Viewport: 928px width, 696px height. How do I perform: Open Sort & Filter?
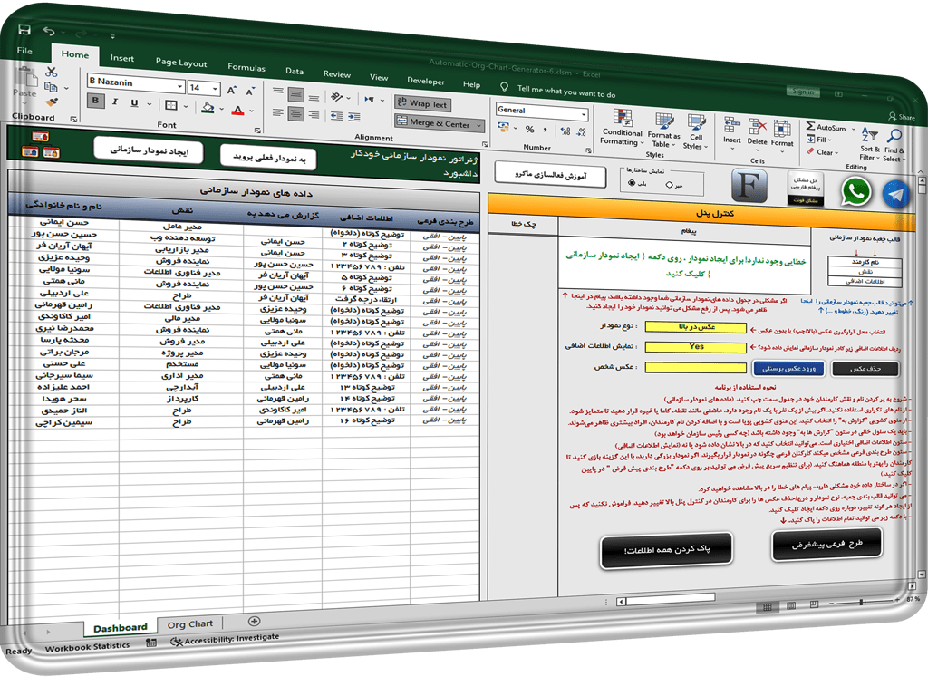(x=869, y=144)
